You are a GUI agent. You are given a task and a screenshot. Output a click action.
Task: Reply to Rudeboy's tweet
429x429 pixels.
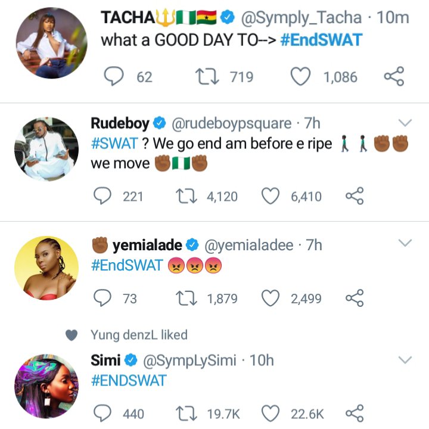coord(104,195)
